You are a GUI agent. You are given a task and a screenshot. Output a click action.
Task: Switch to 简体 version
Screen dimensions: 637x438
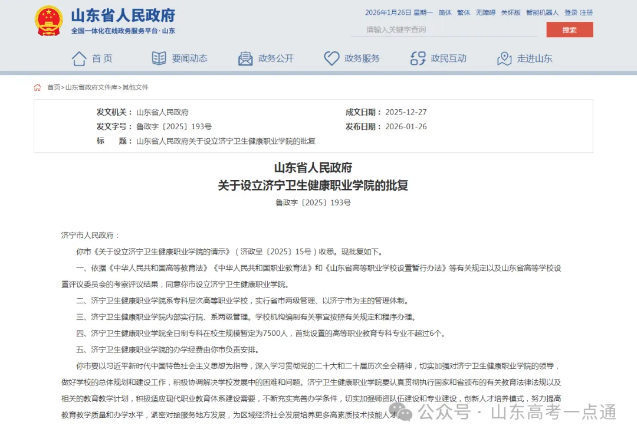click(x=445, y=12)
